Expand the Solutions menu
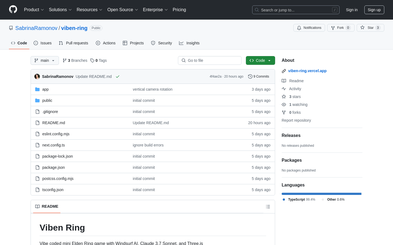 [60, 10]
